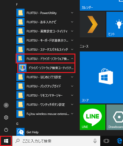
Task: Open the Task View taskbar icon
Action: click(x=106, y=141)
